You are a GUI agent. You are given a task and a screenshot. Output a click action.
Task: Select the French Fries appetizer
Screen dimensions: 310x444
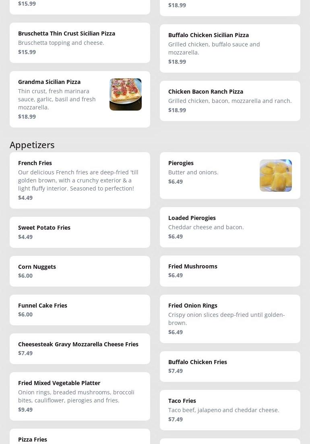[x=80, y=180]
